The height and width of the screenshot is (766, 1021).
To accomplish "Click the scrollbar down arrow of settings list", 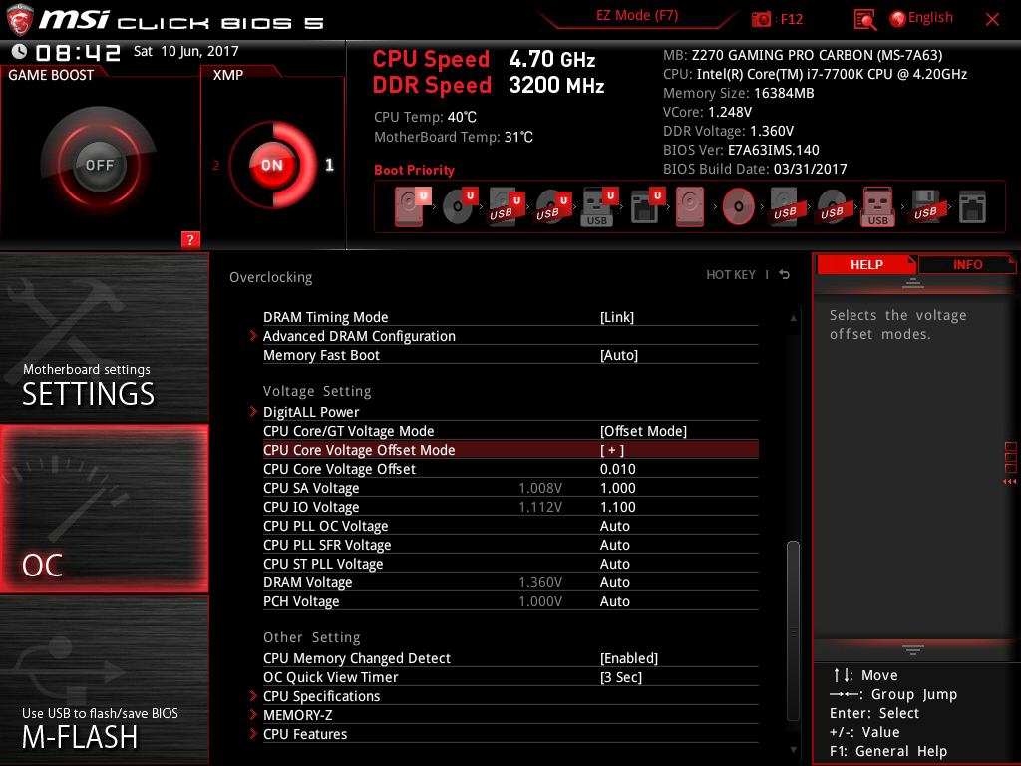I will [x=793, y=750].
